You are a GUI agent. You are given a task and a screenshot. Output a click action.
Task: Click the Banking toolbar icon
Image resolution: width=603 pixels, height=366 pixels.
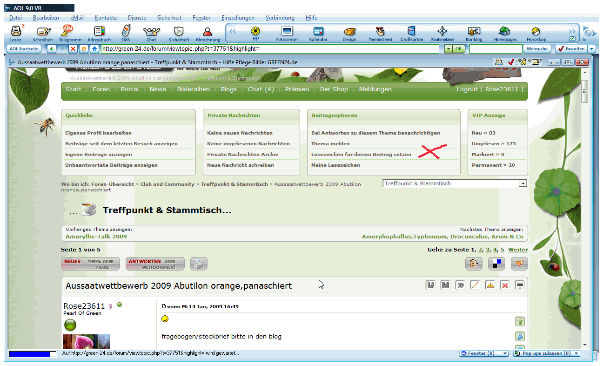point(474,33)
